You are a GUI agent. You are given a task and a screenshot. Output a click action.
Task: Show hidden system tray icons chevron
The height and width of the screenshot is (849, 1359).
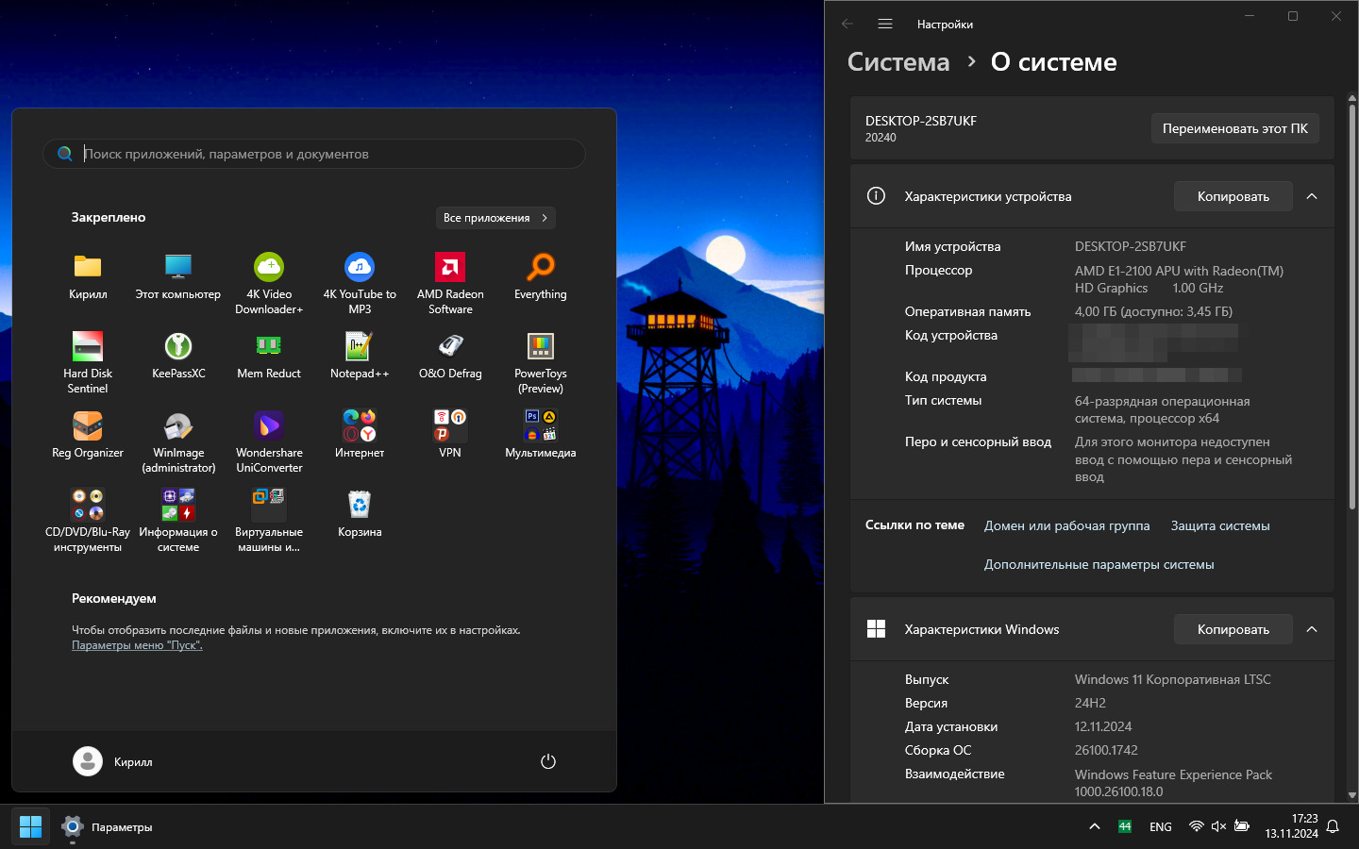[x=1095, y=826]
